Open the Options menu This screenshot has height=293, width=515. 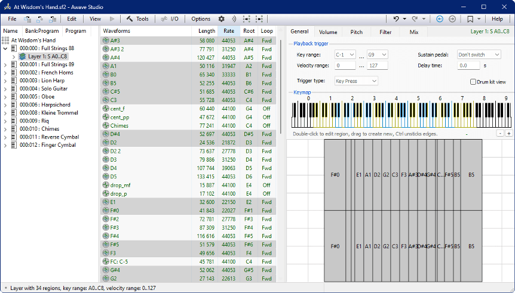pyautogui.click(x=201, y=19)
